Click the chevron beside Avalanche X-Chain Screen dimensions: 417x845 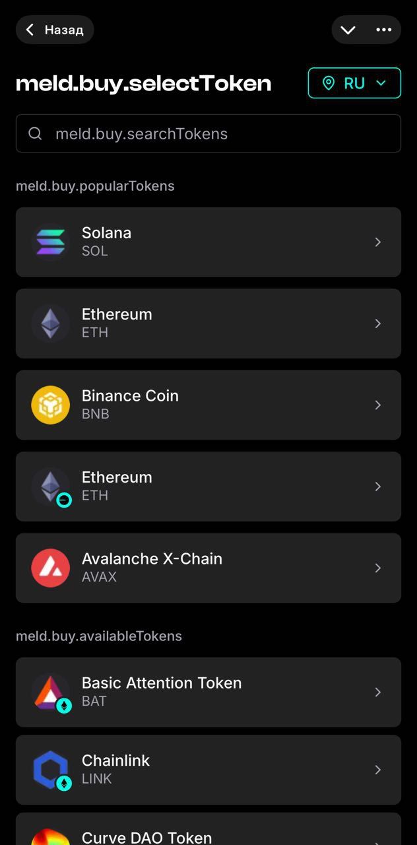377,568
